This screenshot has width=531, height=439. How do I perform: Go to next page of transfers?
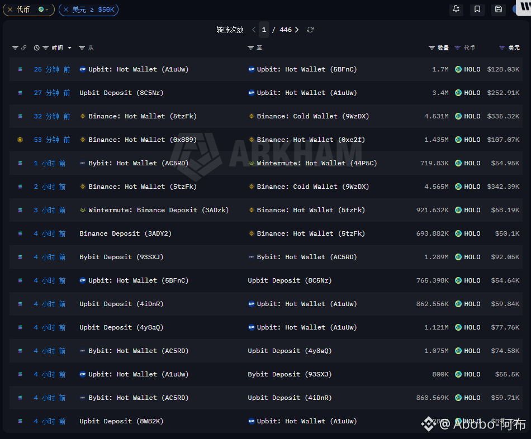(297, 30)
